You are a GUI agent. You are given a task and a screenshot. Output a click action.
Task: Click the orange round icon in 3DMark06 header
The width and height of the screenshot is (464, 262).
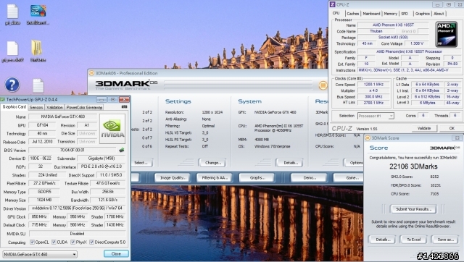(x=323, y=85)
